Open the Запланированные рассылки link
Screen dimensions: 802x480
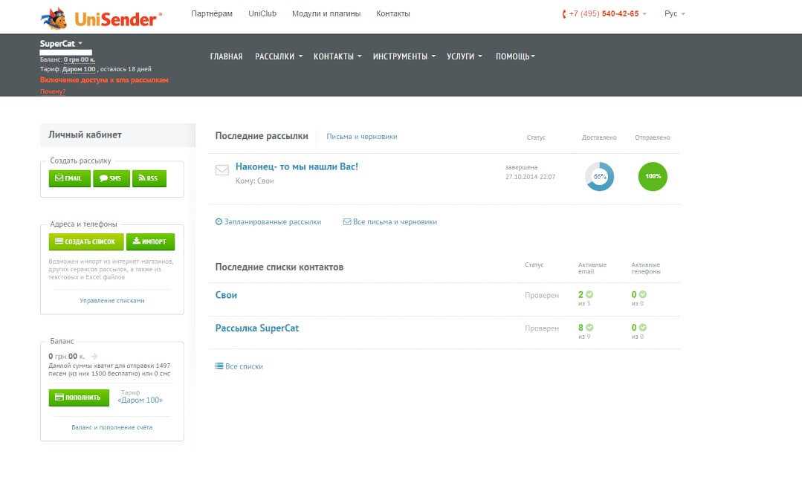tap(268, 221)
